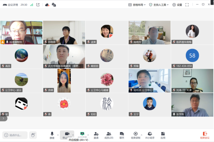This screenshot has height=142, width=214.
Task: Open the 成员(20) members list
Action: [109, 135]
